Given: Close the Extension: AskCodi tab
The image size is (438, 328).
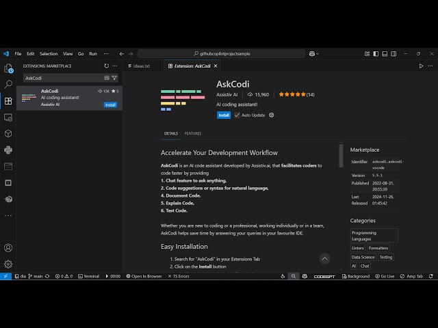Looking at the screenshot, I should click(x=216, y=66).
